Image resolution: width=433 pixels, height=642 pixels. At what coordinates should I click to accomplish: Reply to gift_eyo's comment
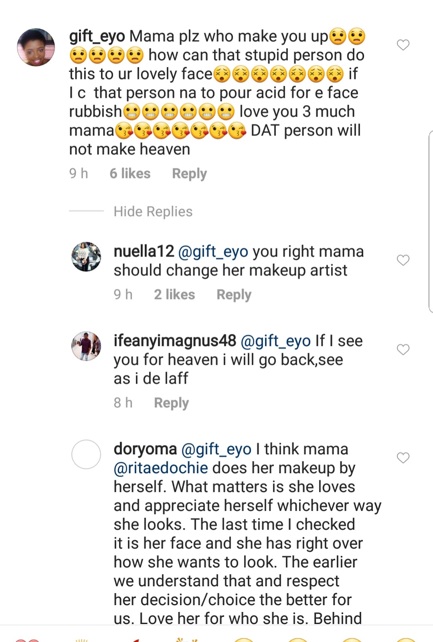[x=189, y=173]
